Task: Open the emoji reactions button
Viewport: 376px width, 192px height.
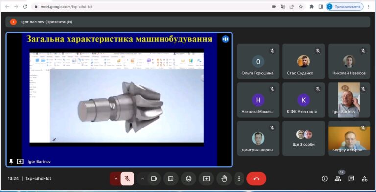Action: (188, 179)
